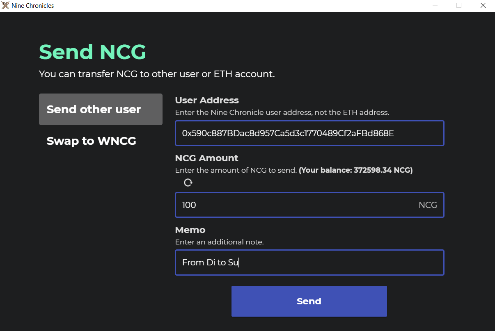Minimize the Nine Chronicles window

(435, 6)
